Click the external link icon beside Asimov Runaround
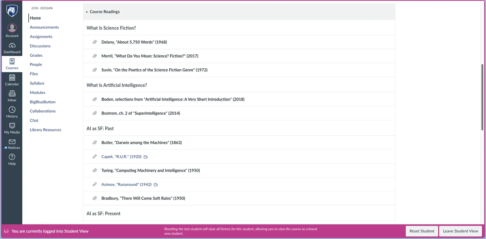This screenshot has width=486, height=239. click(156, 184)
